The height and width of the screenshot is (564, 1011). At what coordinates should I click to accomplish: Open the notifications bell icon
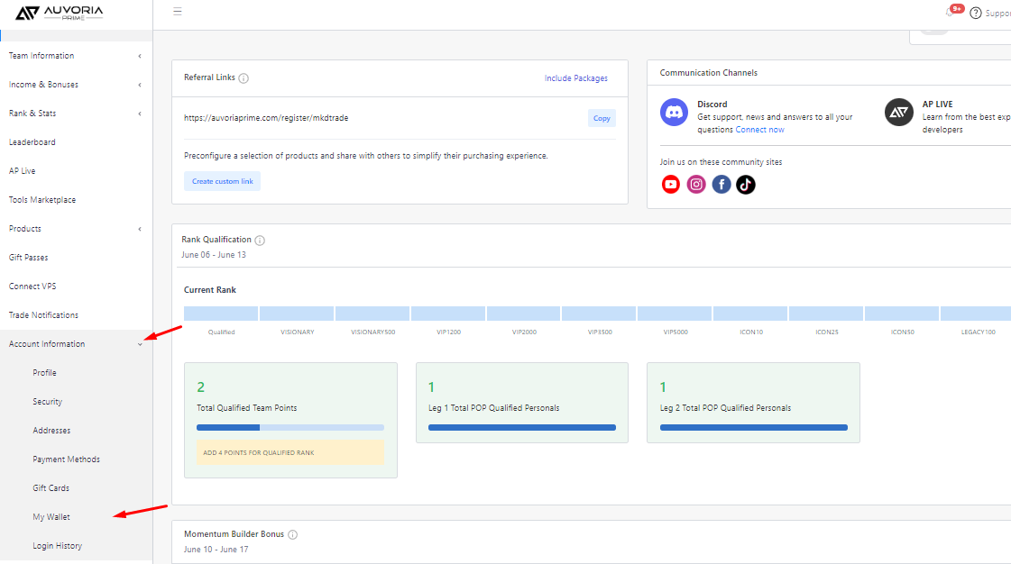pos(950,13)
